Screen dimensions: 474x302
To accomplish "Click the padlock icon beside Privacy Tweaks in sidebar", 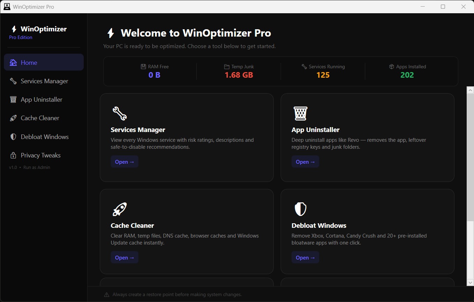I will point(13,155).
